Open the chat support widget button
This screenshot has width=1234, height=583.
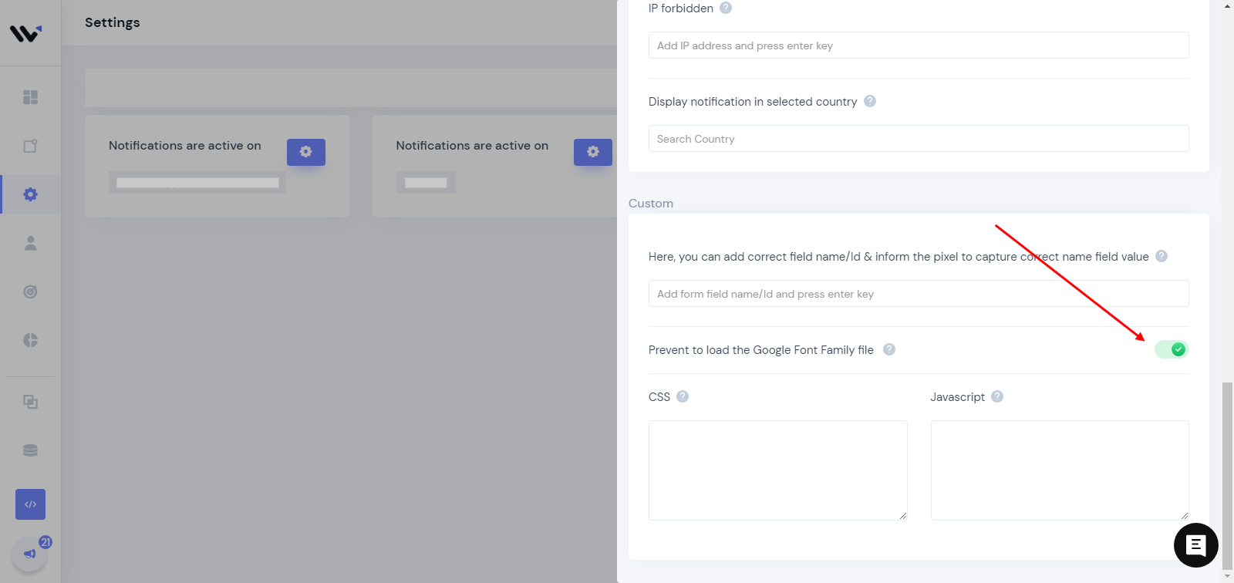[1195, 545]
